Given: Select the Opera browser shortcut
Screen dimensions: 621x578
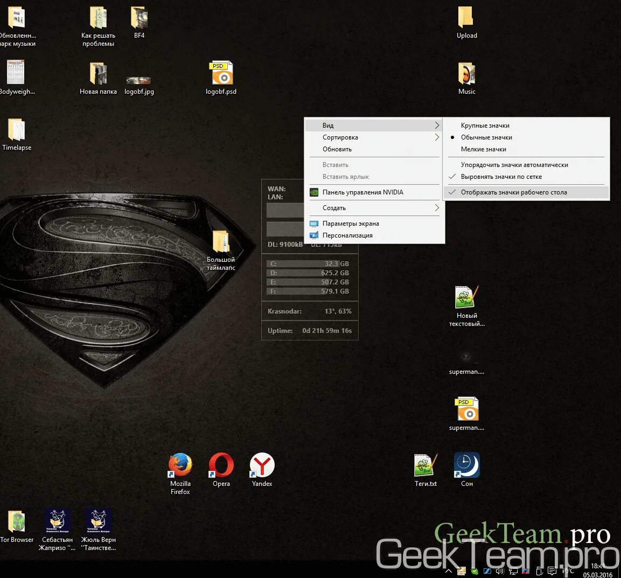Looking at the screenshot, I should coord(221,470).
